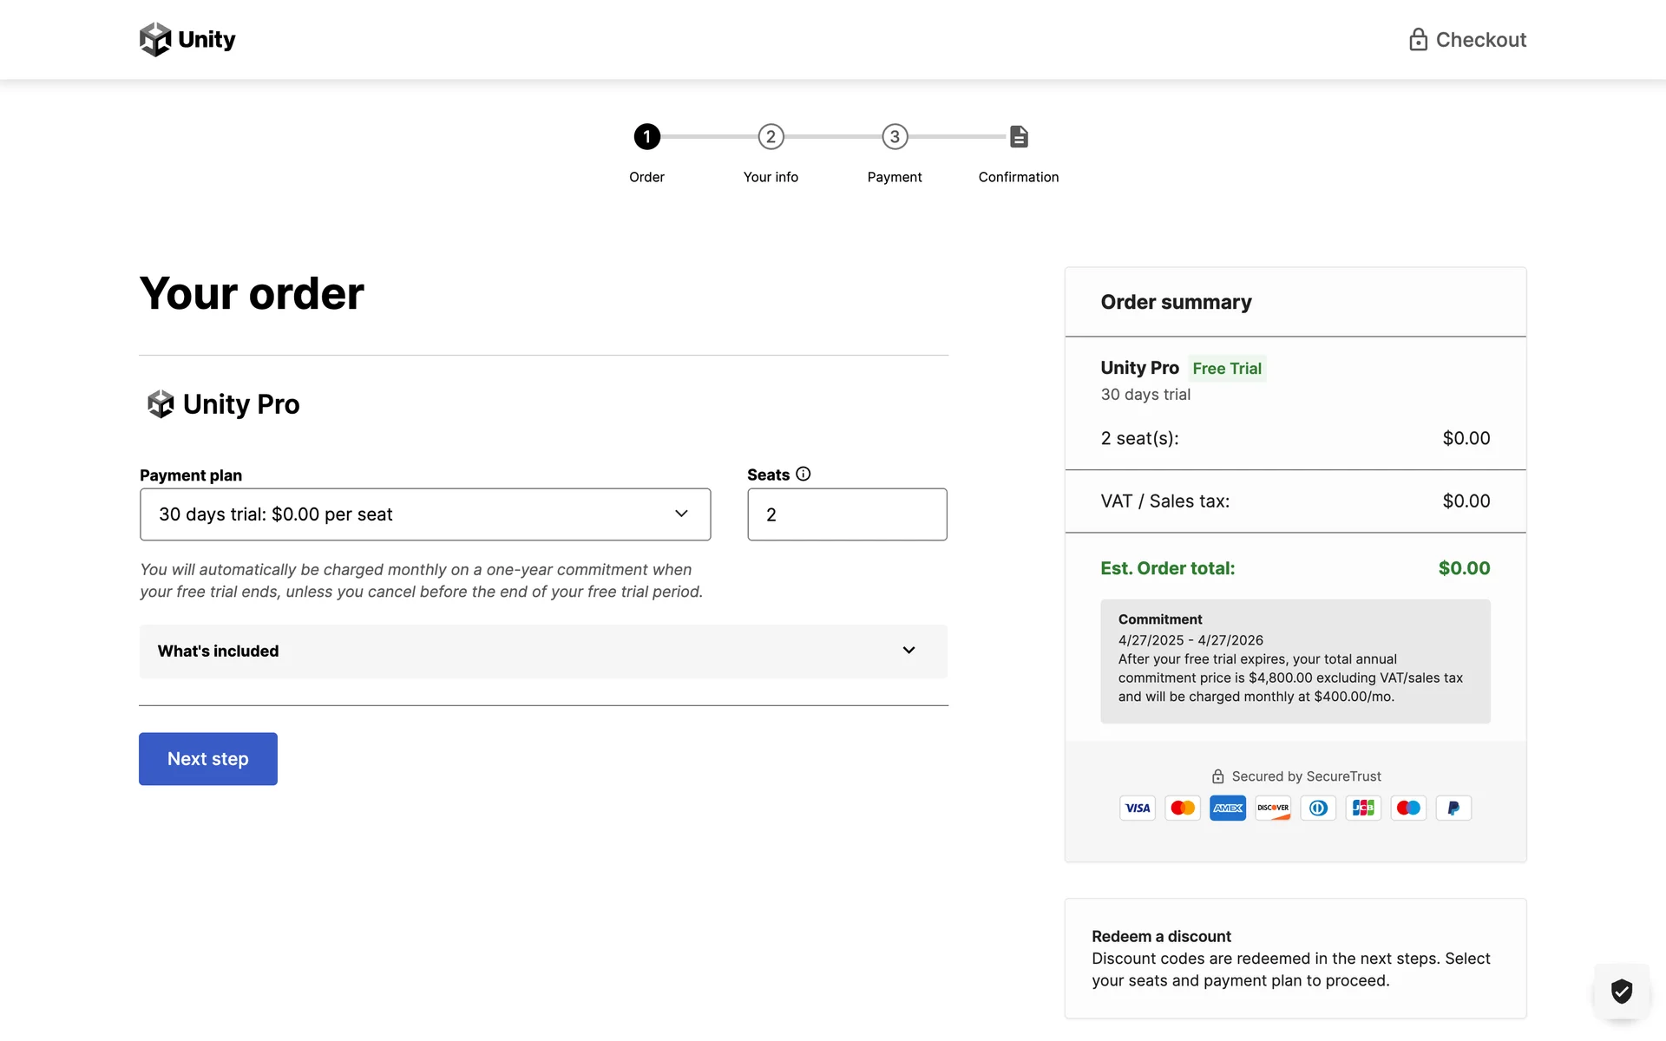The image size is (1666, 1041).
Task: Click the Mastercard payment icon
Action: pyautogui.click(x=1182, y=809)
